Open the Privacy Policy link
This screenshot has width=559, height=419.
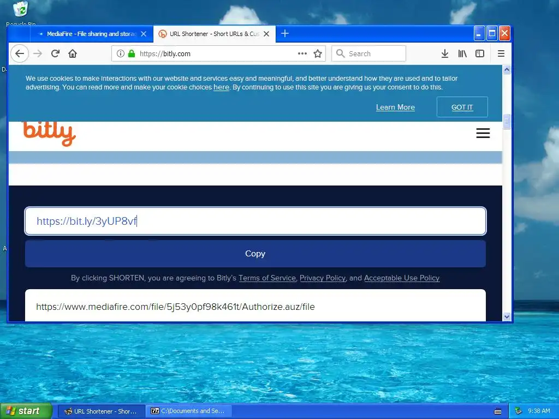click(x=323, y=278)
